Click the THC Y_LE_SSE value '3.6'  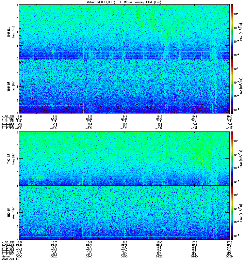229,252
